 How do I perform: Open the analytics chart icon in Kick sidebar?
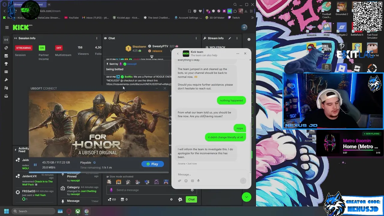(x=6, y=56)
